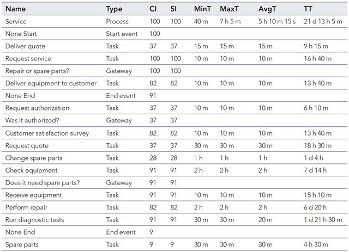Click Deliver equipment to customer task name
349x252 pixels.
tap(50, 83)
